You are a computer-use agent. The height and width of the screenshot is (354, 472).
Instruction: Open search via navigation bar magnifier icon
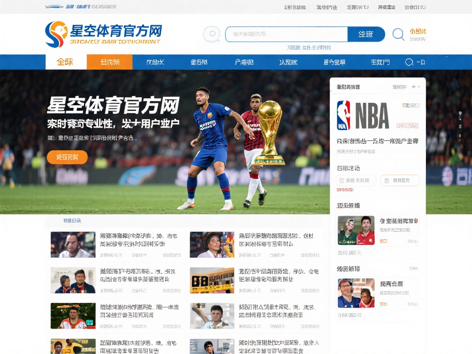tap(409, 62)
